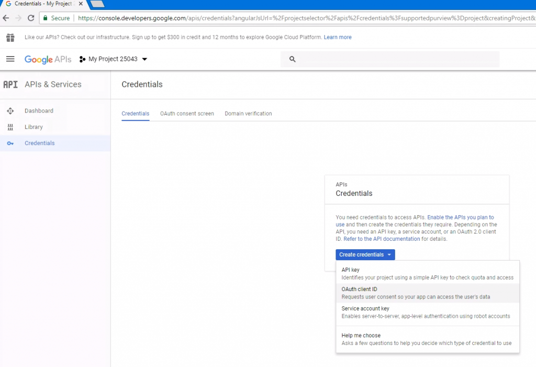Click the project dots icon
Screen dimensions: 536x367
[82, 59]
